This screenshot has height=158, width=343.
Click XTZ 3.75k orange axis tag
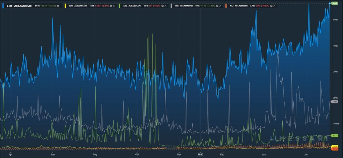point(335,149)
